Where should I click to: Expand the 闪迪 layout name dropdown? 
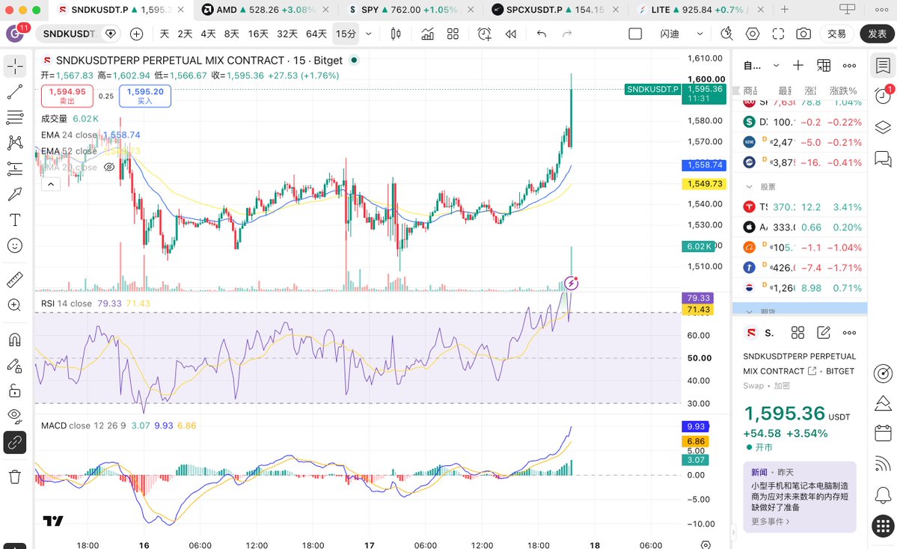pos(699,34)
